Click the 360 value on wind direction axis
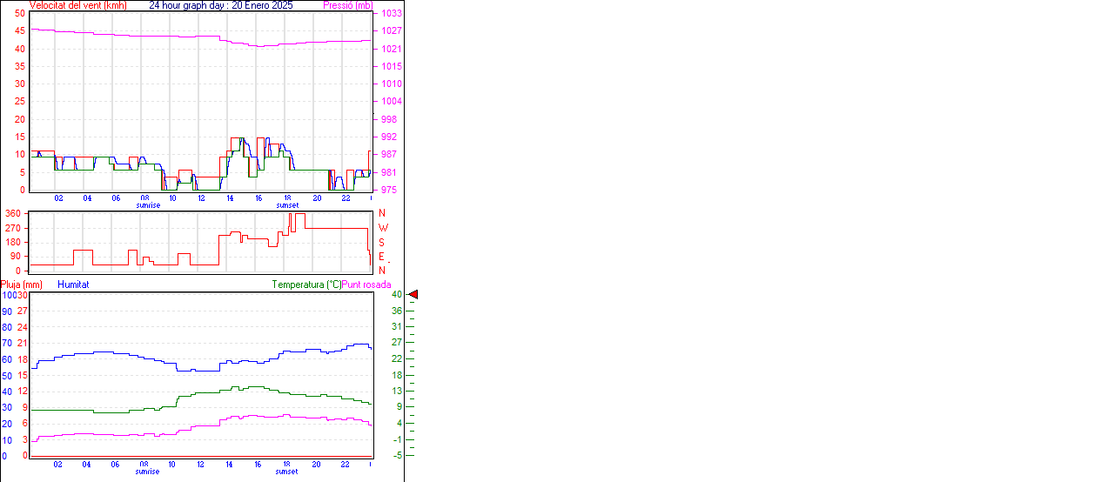The width and height of the screenshot is (1114, 482). pyautogui.click(x=13, y=213)
